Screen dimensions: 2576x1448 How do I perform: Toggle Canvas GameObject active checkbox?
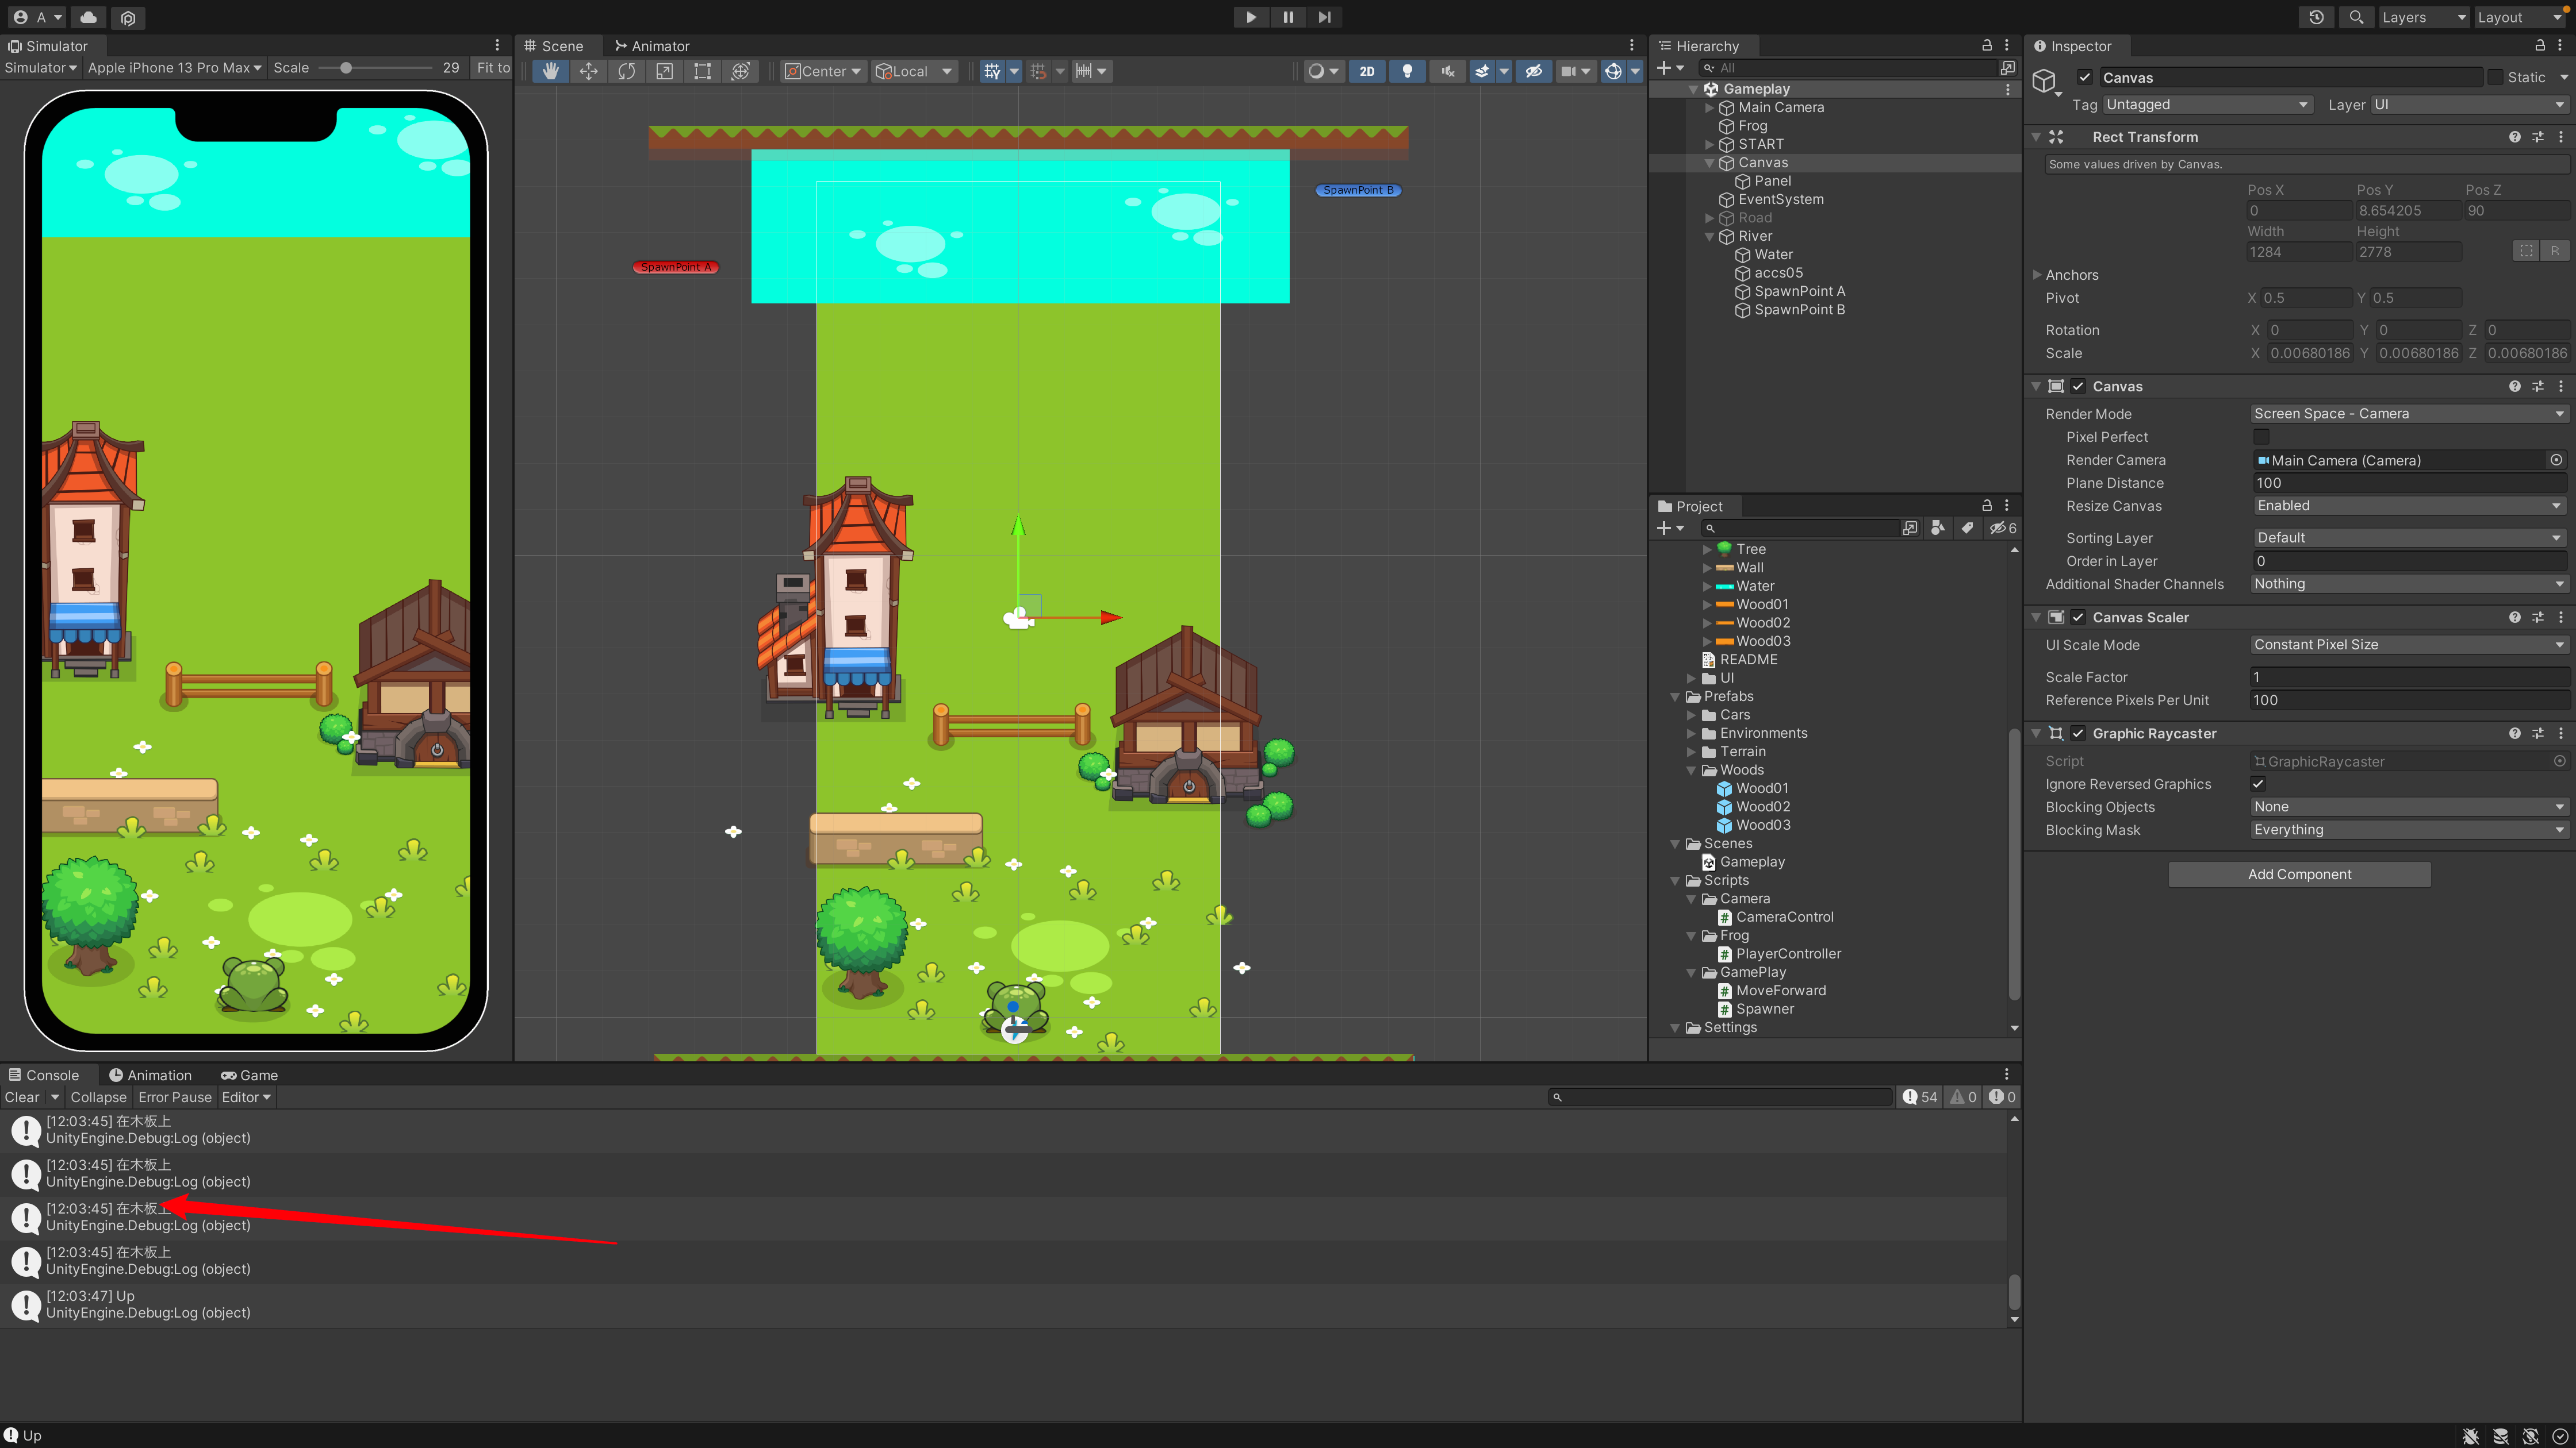pos(2085,78)
